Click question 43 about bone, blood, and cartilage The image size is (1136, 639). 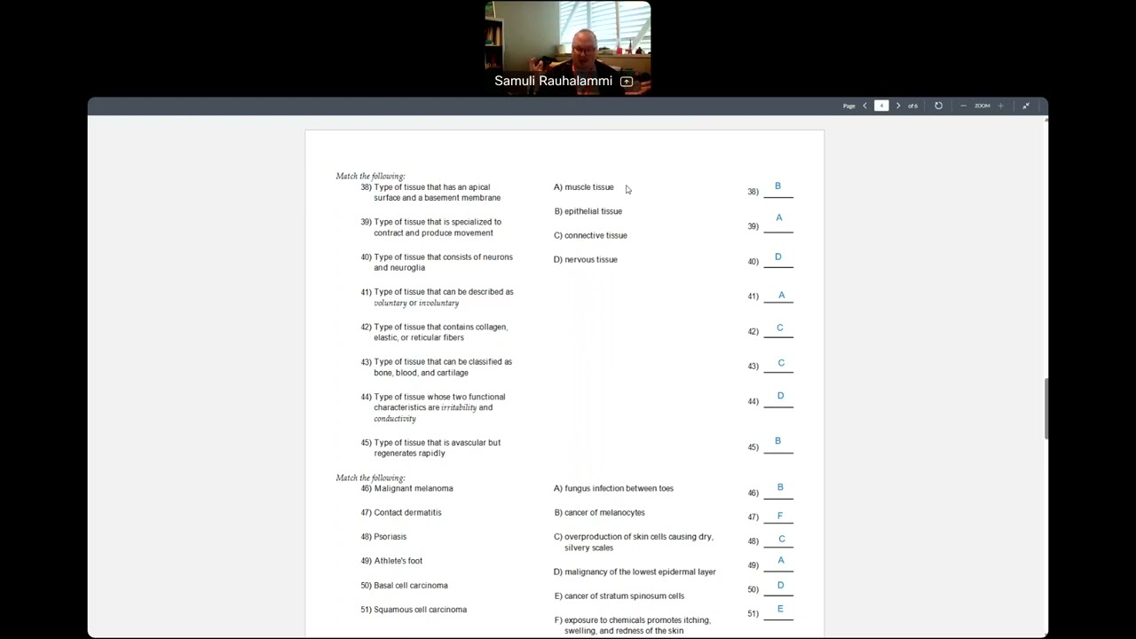click(x=437, y=367)
